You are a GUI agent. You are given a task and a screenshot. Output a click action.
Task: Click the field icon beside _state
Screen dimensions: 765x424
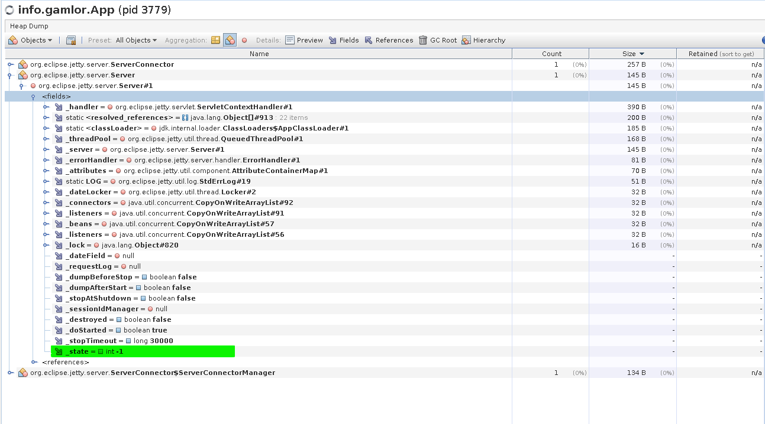[x=59, y=351]
